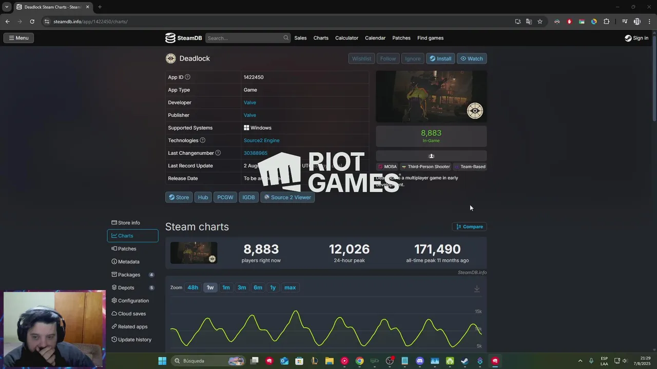Click translate page icon in address bar
Viewport: 657px width, 369px height.
529,22
